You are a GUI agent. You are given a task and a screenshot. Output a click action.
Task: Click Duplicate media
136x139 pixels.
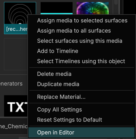(x=58, y=84)
